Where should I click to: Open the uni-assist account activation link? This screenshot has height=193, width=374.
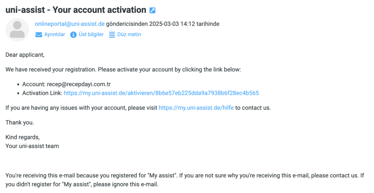pos(161,93)
